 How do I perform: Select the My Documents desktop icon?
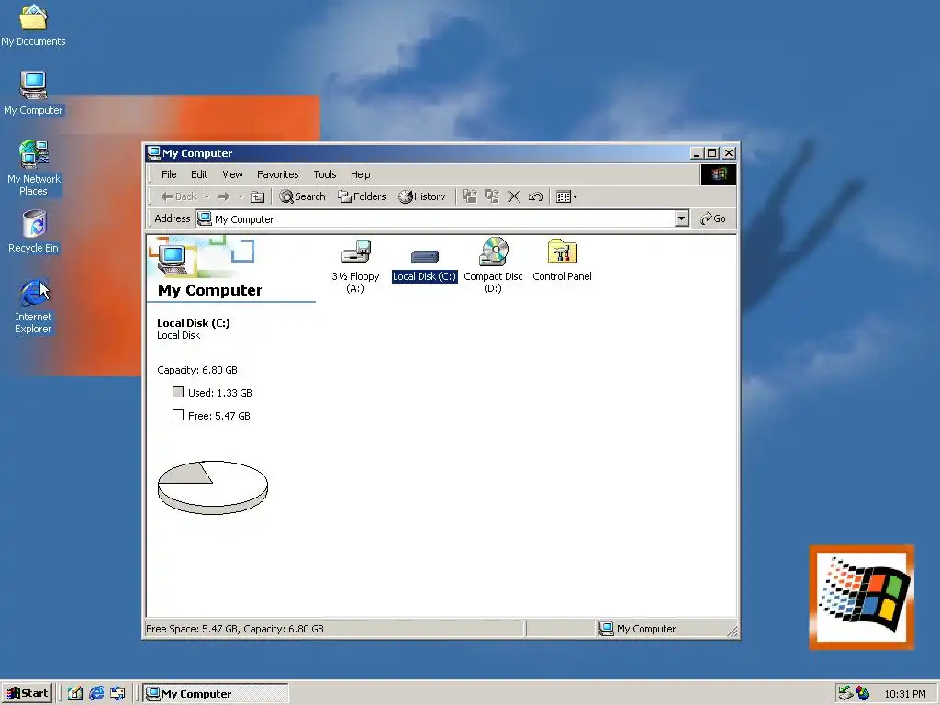click(34, 25)
